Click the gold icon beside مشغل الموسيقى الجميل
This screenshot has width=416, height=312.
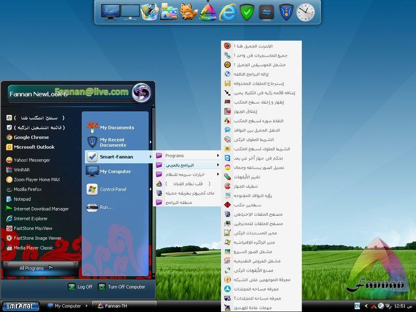coord(227,64)
